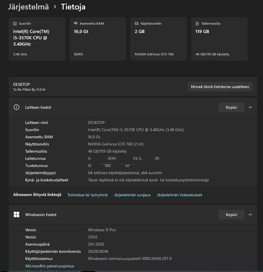The height and width of the screenshot is (272, 263).
Task: Open the Microsoftin palvelusopimus link
Action: pyautogui.click(x=50, y=266)
